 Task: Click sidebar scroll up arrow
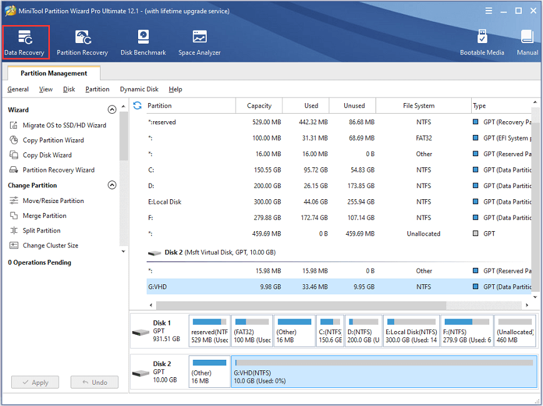coord(124,106)
